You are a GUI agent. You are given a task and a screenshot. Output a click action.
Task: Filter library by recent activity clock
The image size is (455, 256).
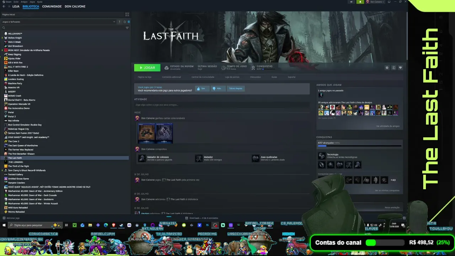click(x=124, y=22)
